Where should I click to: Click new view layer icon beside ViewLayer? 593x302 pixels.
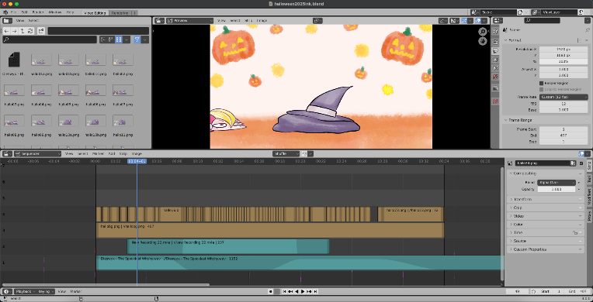581,12
